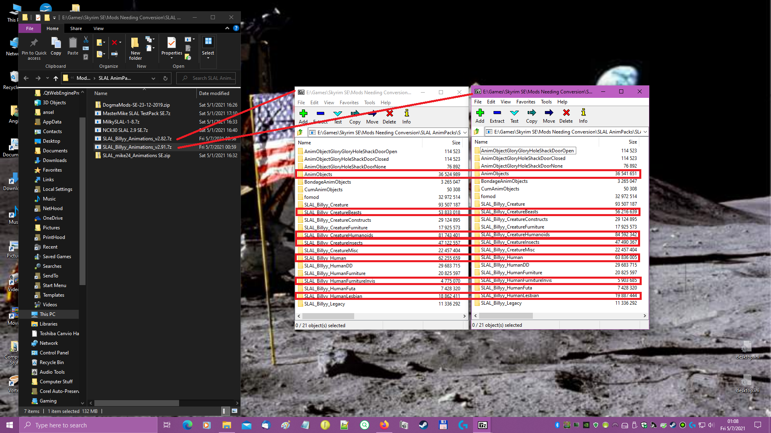The width and height of the screenshot is (771, 433).
Task: Expand path dropdown in left 7-Zip window
Action: pyautogui.click(x=465, y=132)
